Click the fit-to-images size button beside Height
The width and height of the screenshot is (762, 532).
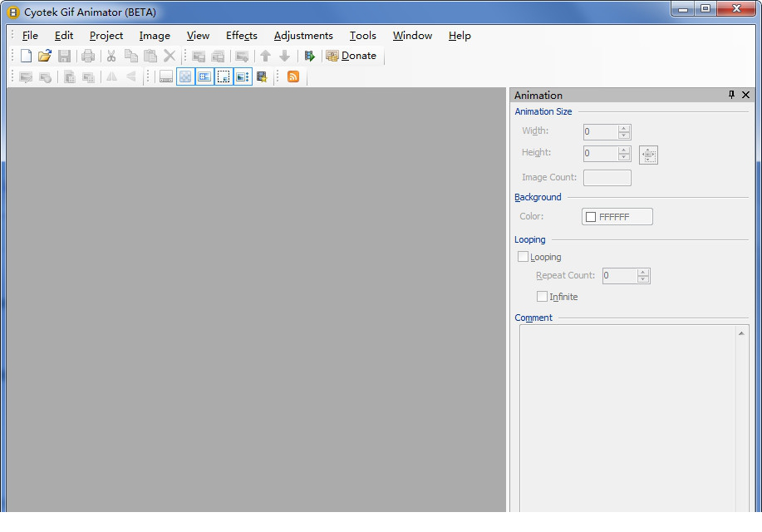coord(648,155)
